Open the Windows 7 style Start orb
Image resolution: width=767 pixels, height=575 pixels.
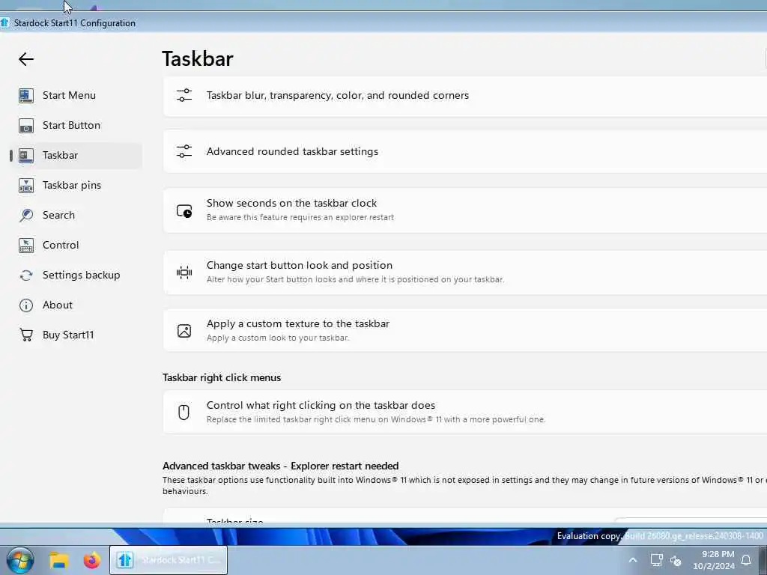[x=20, y=560]
